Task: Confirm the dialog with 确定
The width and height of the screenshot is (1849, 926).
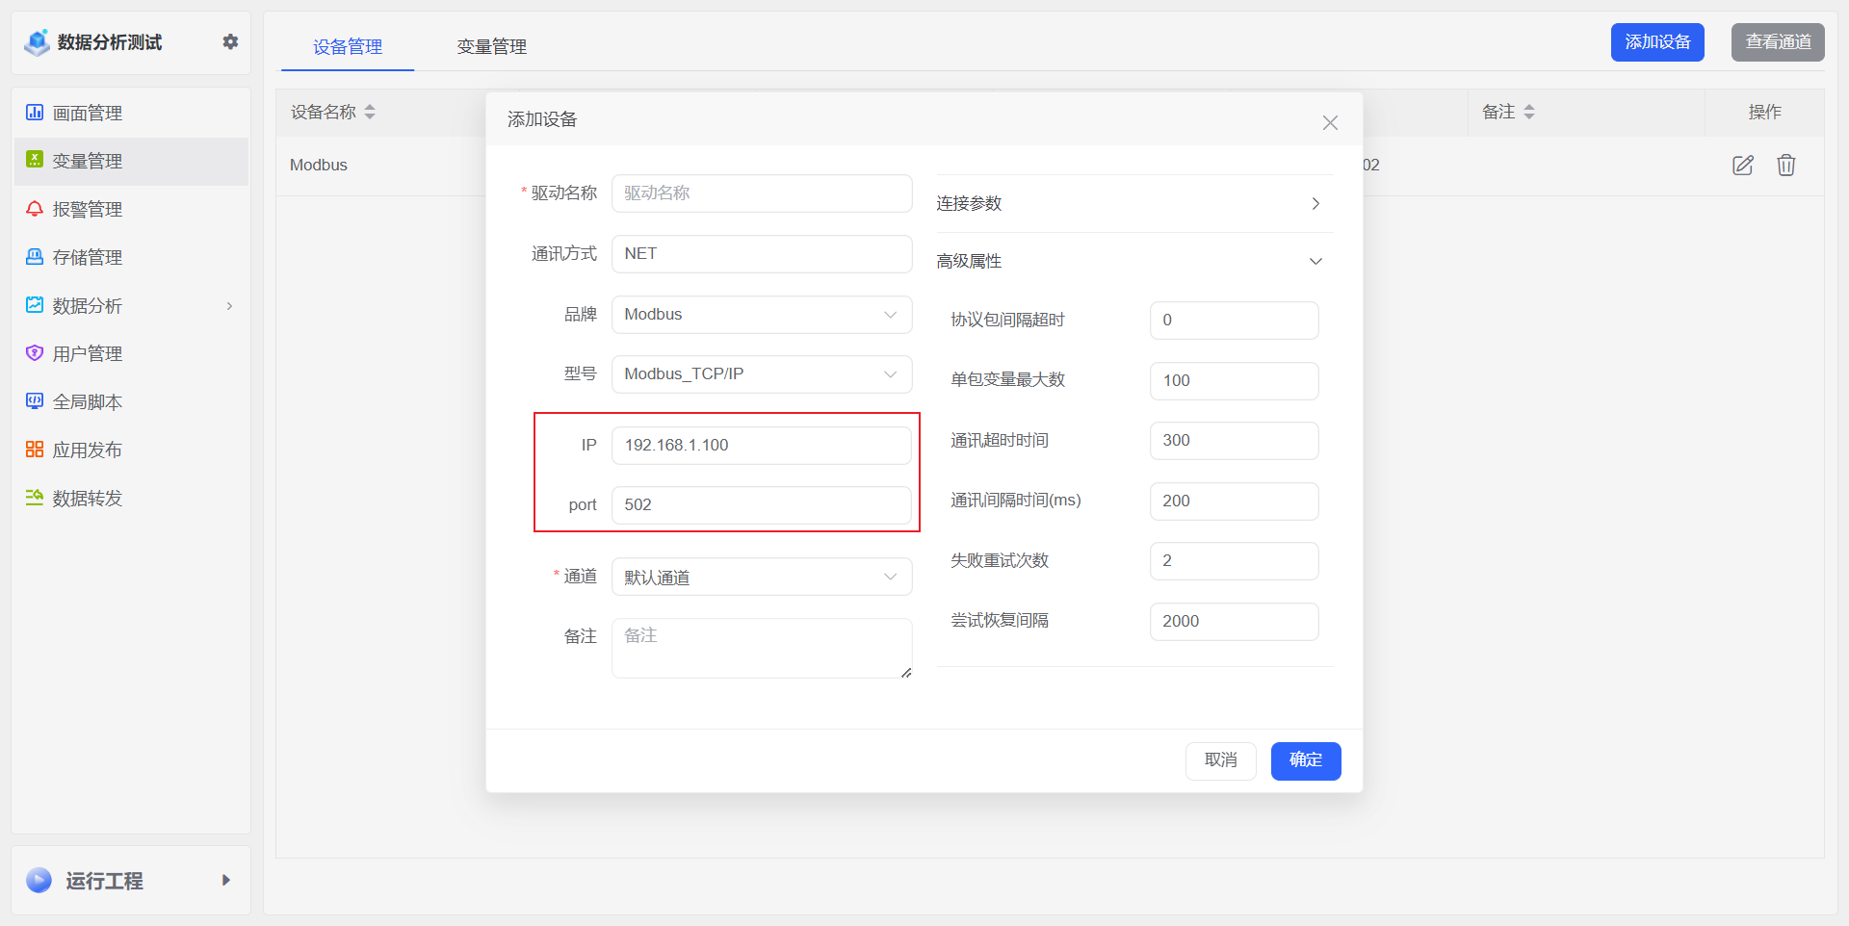Action: [1305, 760]
